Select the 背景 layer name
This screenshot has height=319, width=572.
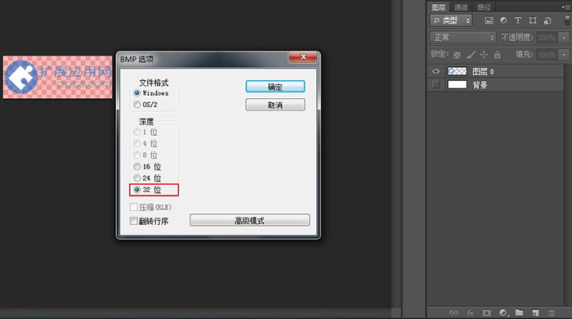point(480,85)
